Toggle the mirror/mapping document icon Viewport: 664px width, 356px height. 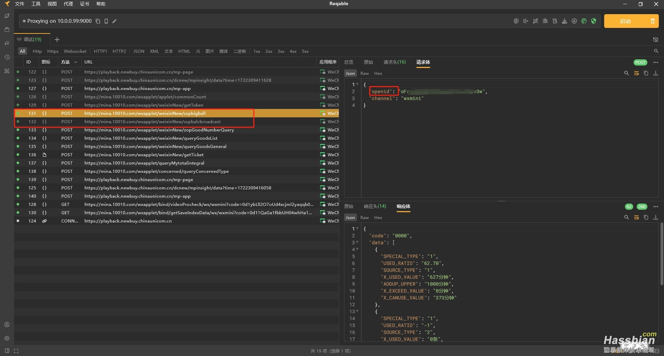(x=555, y=21)
